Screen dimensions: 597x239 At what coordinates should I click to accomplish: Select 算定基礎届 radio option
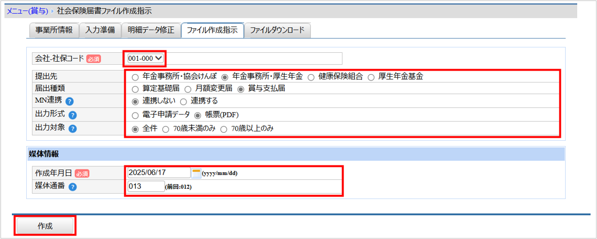click(x=135, y=89)
